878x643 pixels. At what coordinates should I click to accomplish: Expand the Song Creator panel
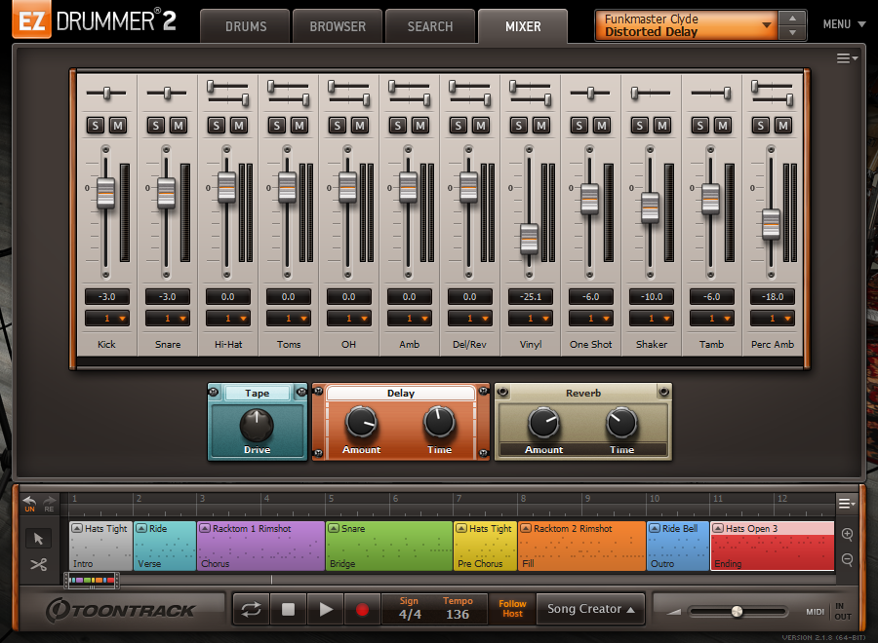click(x=591, y=609)
